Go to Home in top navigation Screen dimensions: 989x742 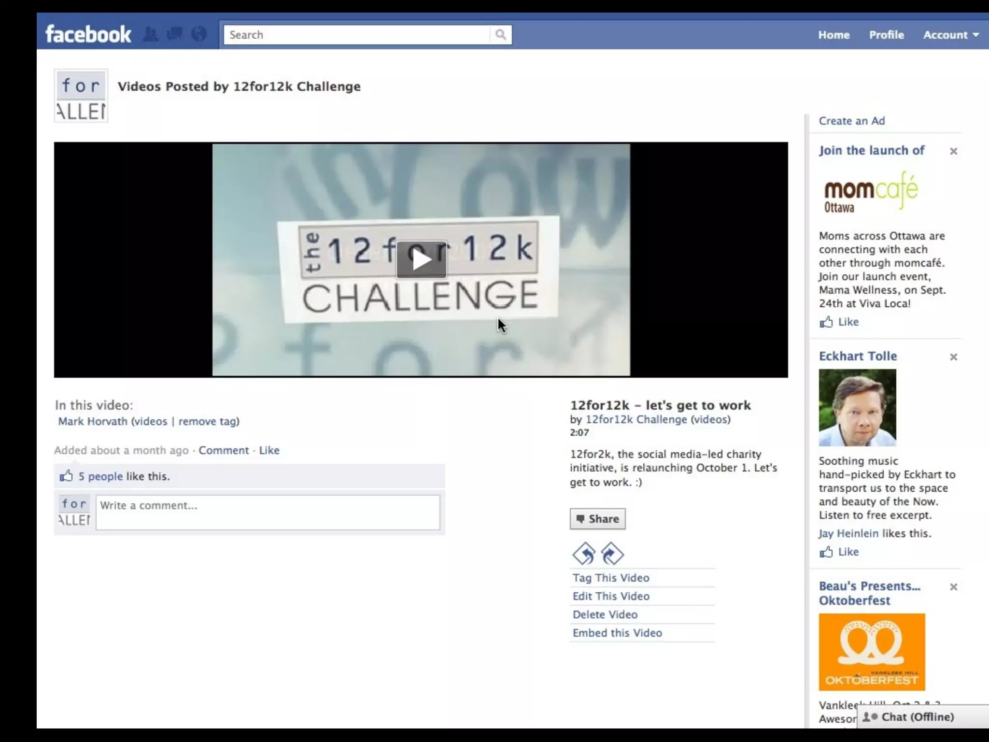pyautogui.click(x=834, y=35)
